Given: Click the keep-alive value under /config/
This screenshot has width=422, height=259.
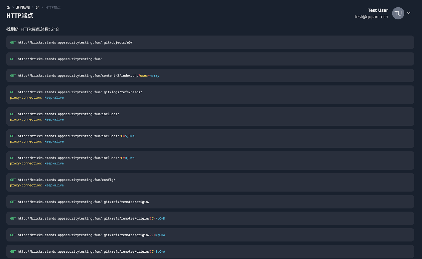Looking at the screenshot, I should pyautogui.click(x=54, y=185).
